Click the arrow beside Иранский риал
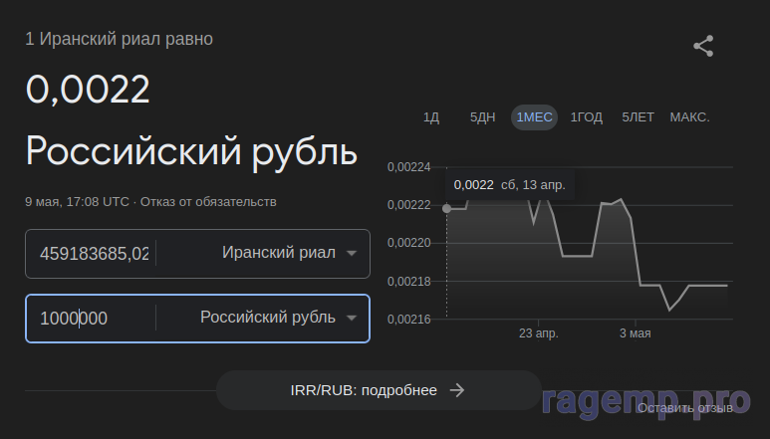 351,253
